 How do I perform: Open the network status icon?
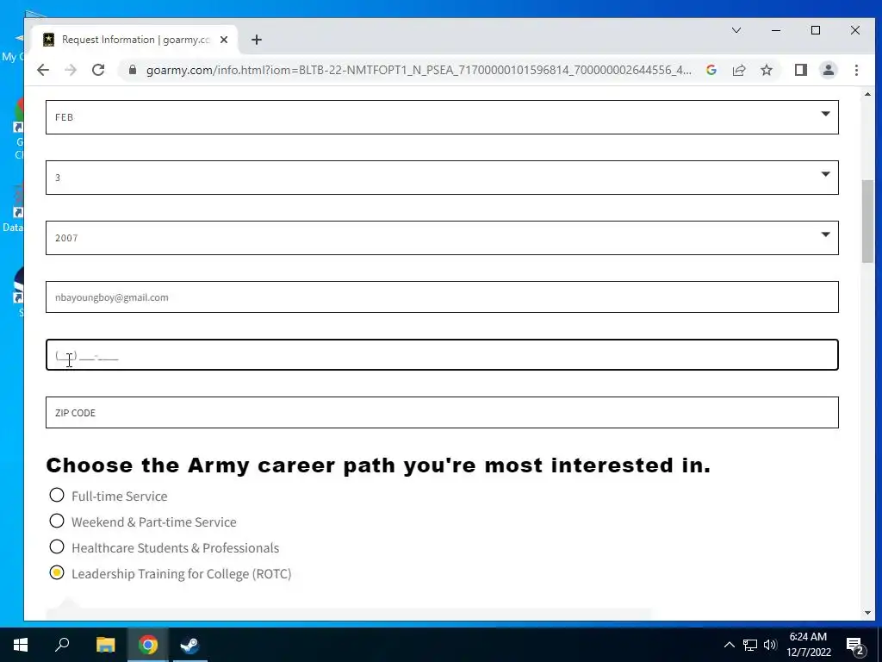(750, 645)
